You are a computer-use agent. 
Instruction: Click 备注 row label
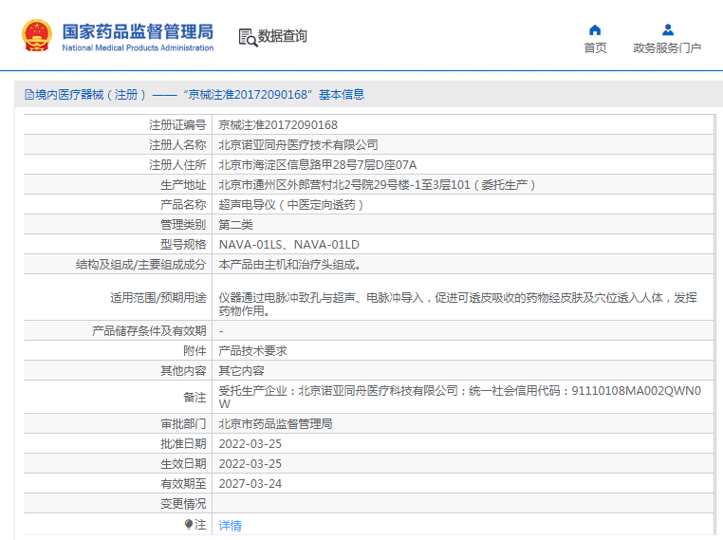(195, 397)
